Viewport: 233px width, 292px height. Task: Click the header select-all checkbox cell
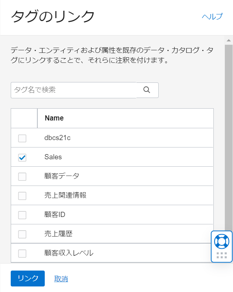24,118
